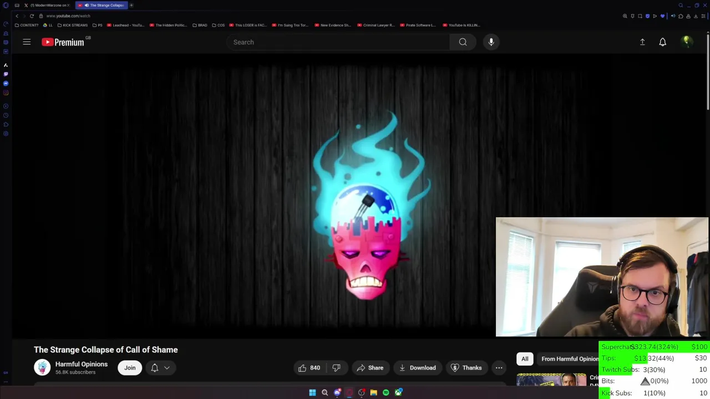Click the Share button

(x=370, y=368)
